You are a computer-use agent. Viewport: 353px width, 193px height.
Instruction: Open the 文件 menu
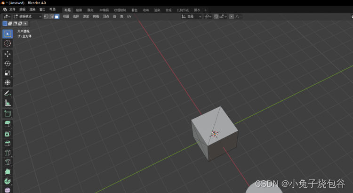click(12, 9)
